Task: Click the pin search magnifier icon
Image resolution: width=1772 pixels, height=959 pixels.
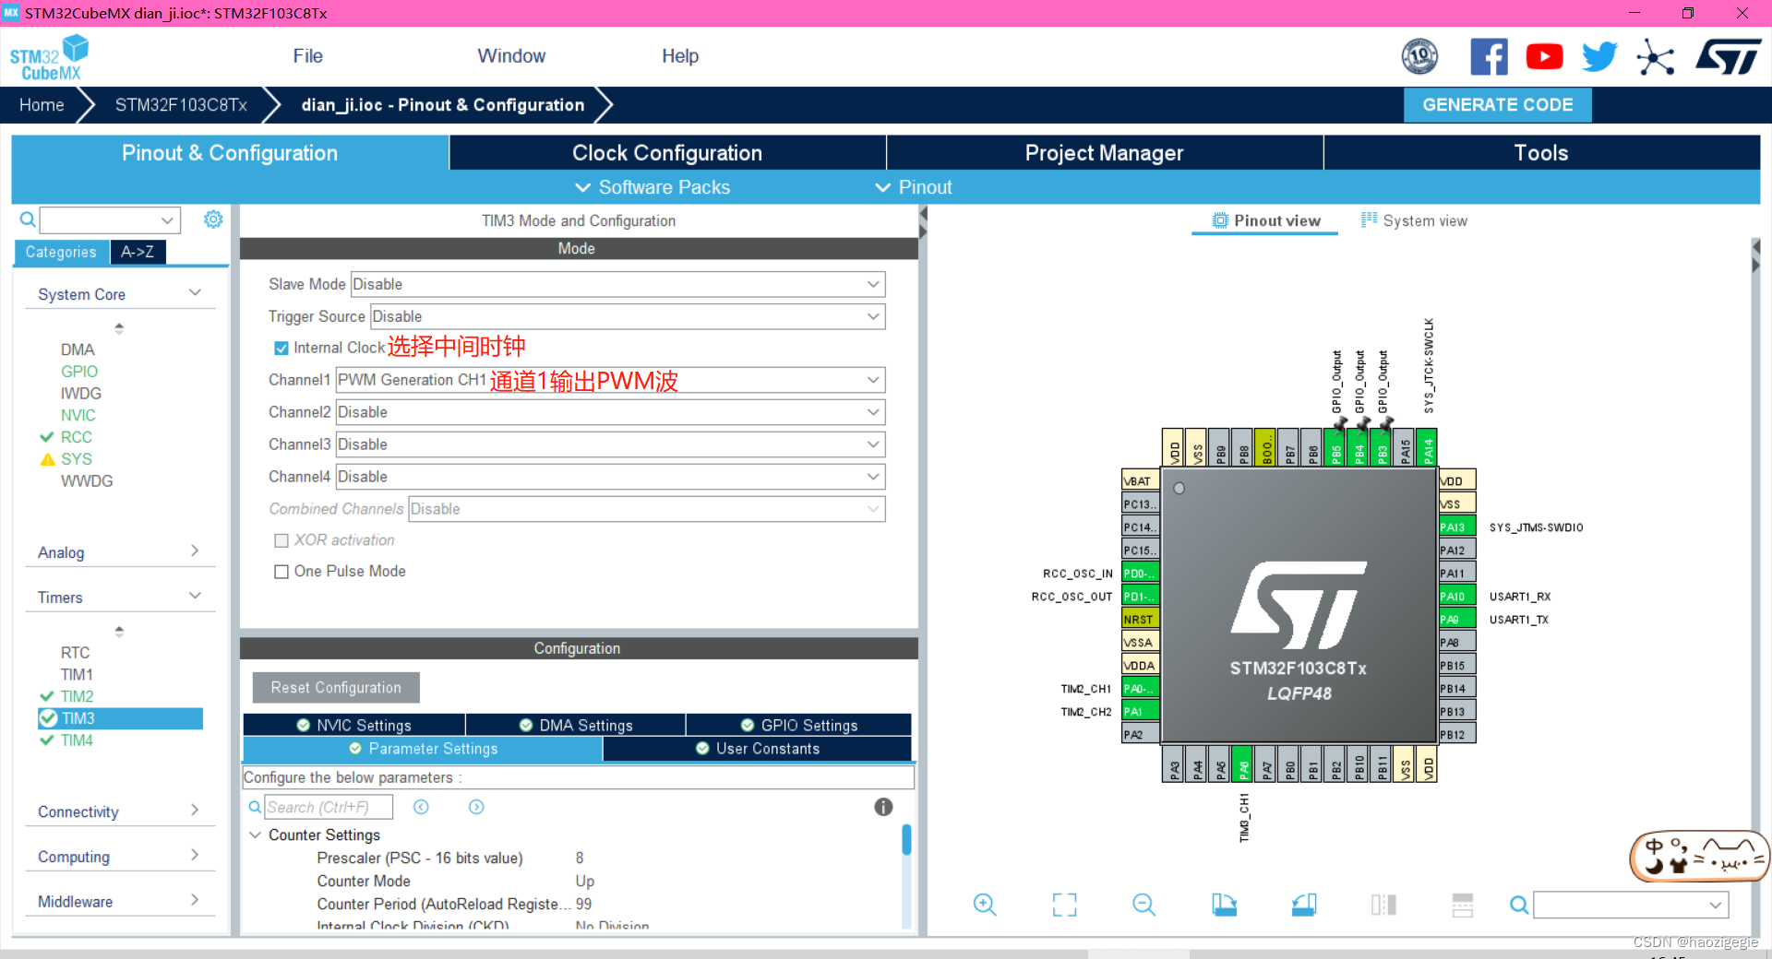Action: (x=1518, y=905)
